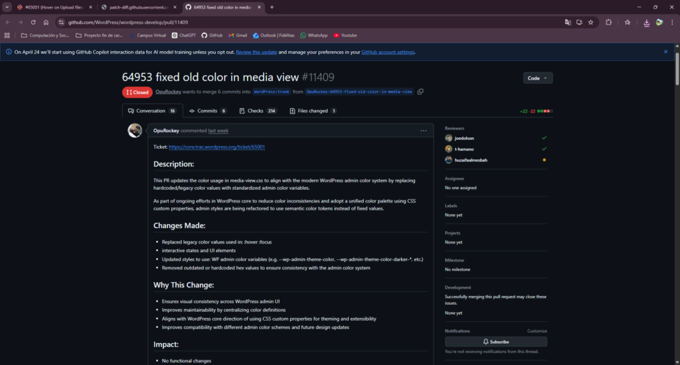Click the +22 −22 diffstat indicator
Screen dimensions: 680x365
[536, 111]
